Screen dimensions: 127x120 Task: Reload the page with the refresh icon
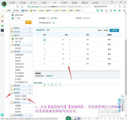pos(18,7)
